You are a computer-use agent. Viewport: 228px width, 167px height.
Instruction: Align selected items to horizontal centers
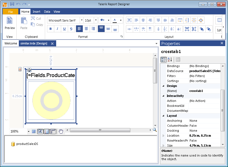click(x=143, y=20)
